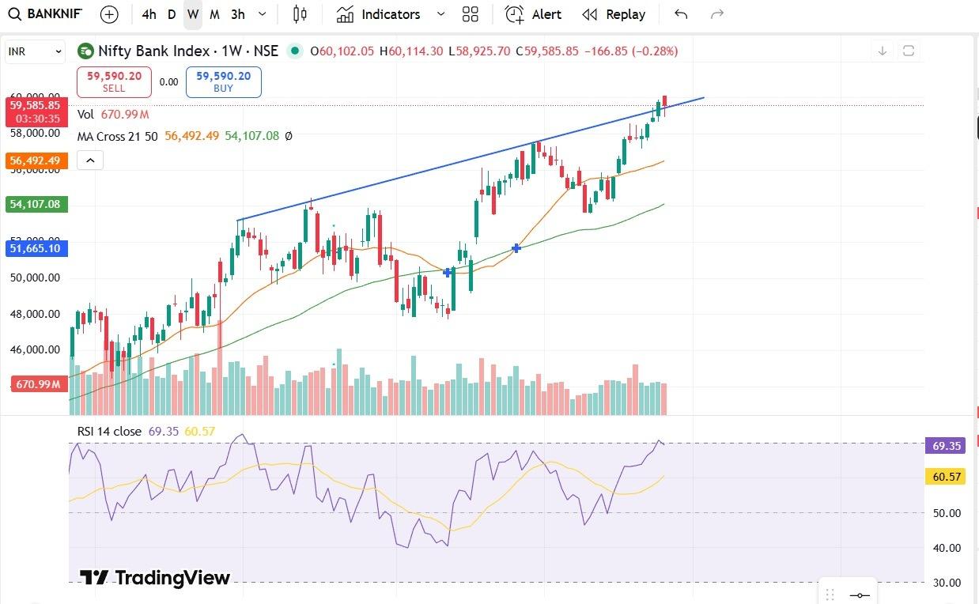
Task: Select the MA Cross 21 50 legend
Action: coord(119,136)
